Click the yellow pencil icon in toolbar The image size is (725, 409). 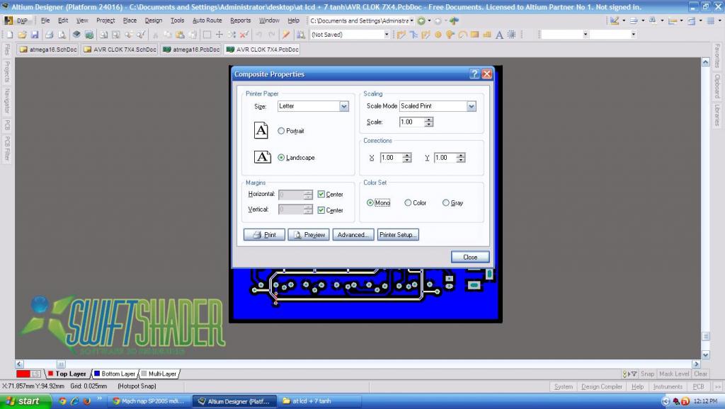click(286, 35)
